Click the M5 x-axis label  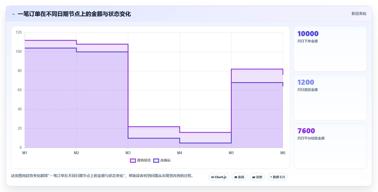pyautogui.click(x=231, y=153)
